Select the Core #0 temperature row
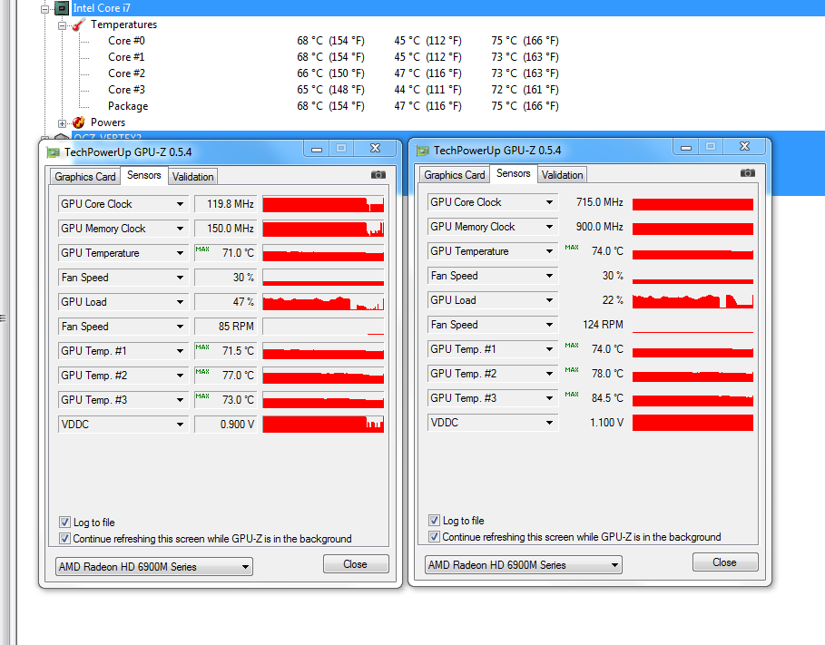Viewport: 825px width, 645px height. pyautogui.click(x=334, y=41)
